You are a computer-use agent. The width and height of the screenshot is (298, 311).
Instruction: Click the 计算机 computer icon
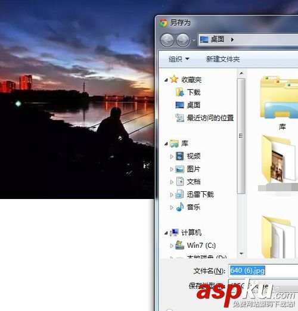coord(174,232)
